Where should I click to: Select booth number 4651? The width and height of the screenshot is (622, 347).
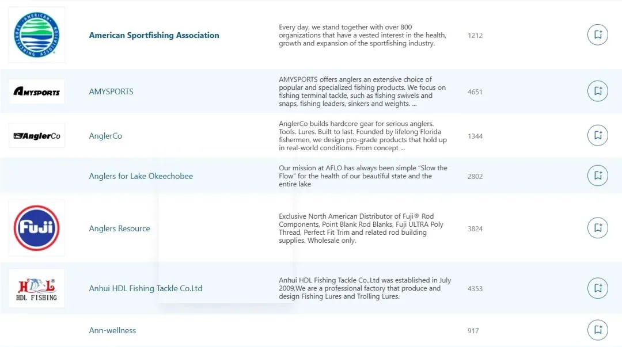tap(475, 92)
